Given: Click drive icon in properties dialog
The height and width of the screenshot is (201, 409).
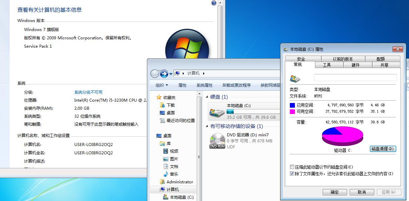Looking at the screenshot, I should pyautogui.click(x=295, y=79).
